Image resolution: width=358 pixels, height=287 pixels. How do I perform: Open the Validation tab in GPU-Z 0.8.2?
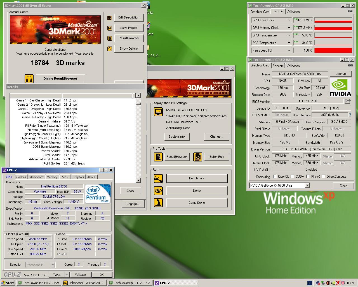click(293, 66)
